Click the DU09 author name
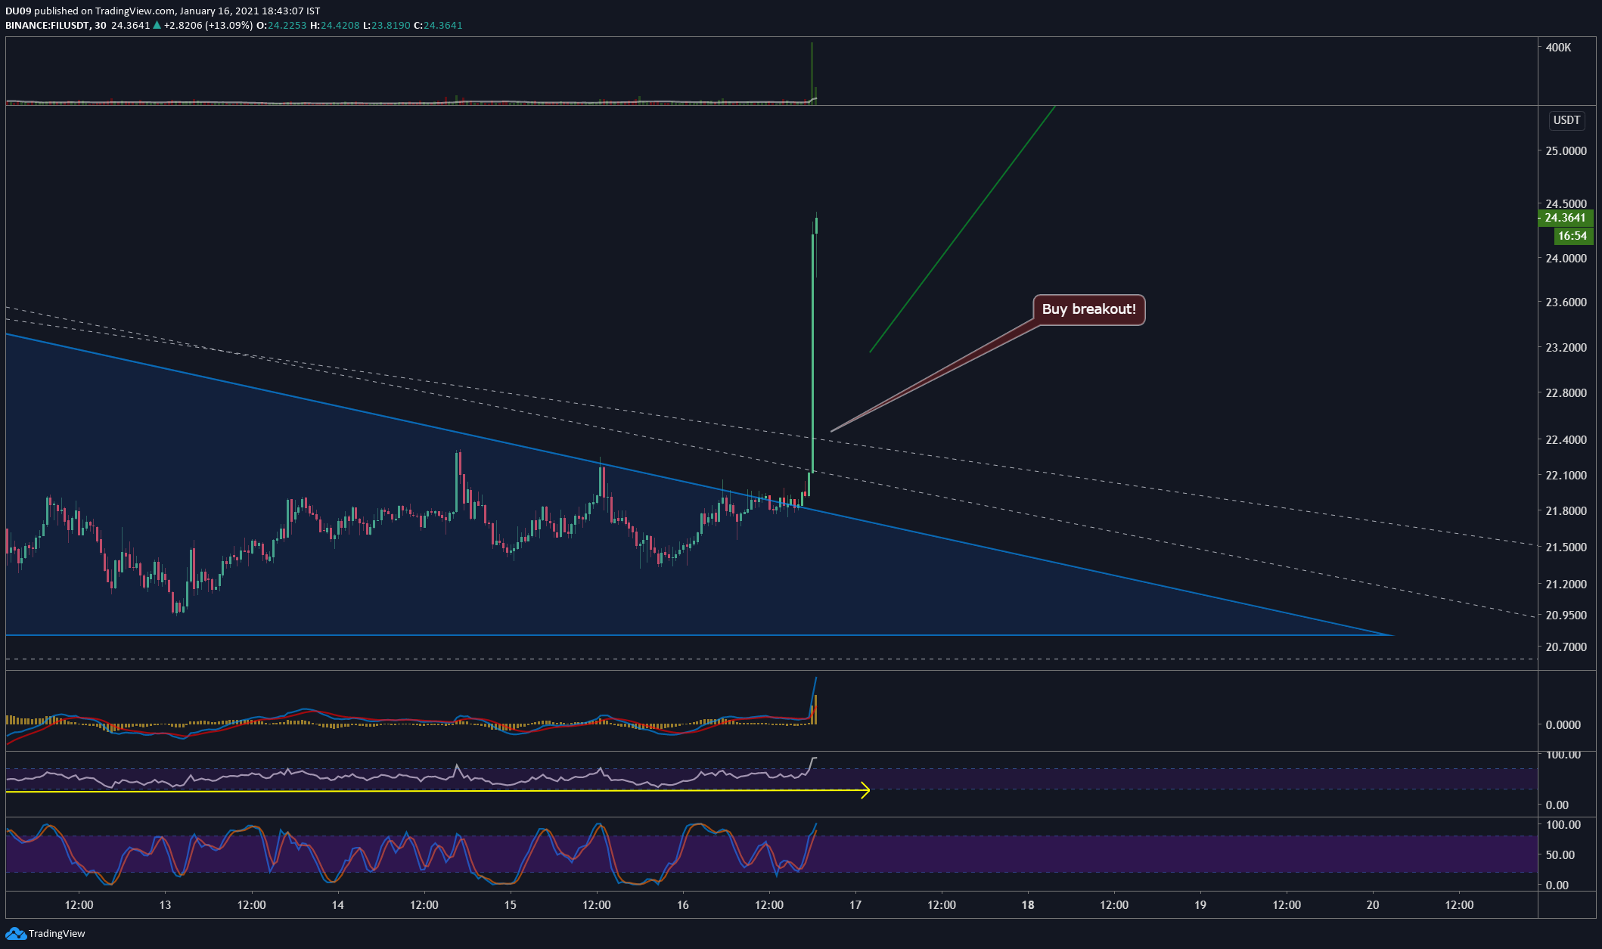The height and width of the screenshot is (949, 1602). coord(18,11)
